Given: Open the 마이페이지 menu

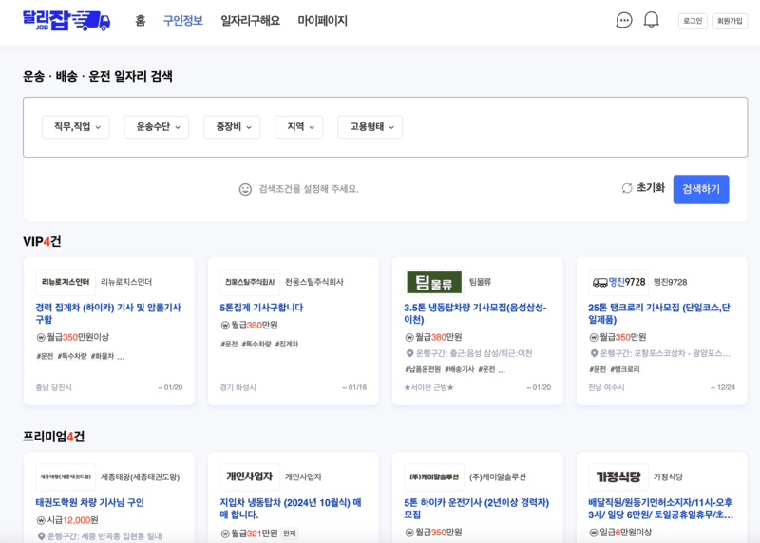Looking at the screenshot, I should [x=322, y=21].
